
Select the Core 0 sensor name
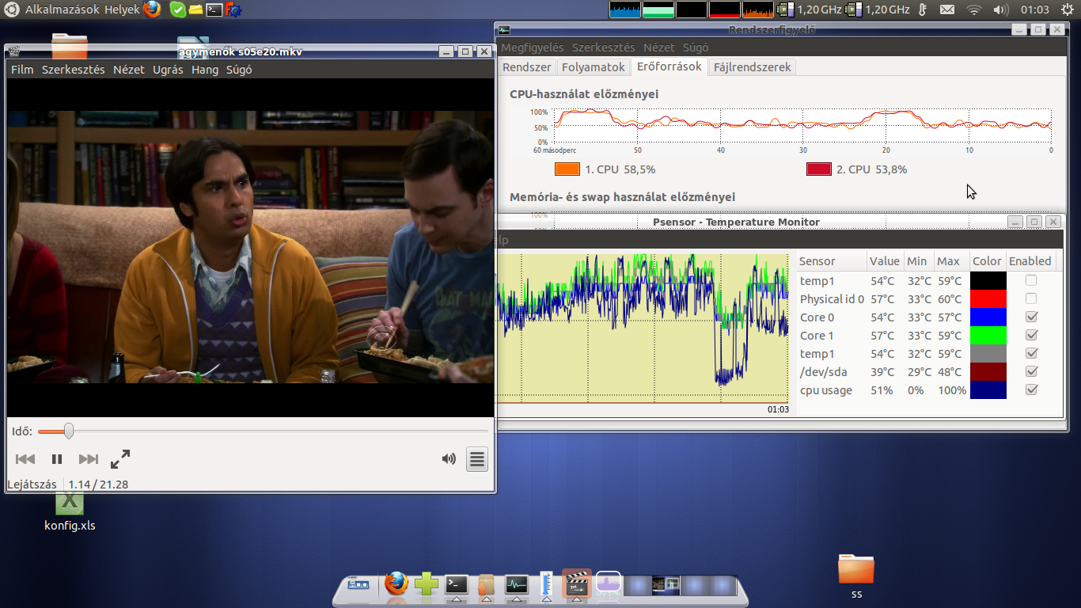coord(817,317)
